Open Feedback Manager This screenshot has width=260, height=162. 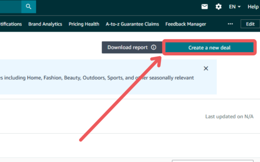186,24
